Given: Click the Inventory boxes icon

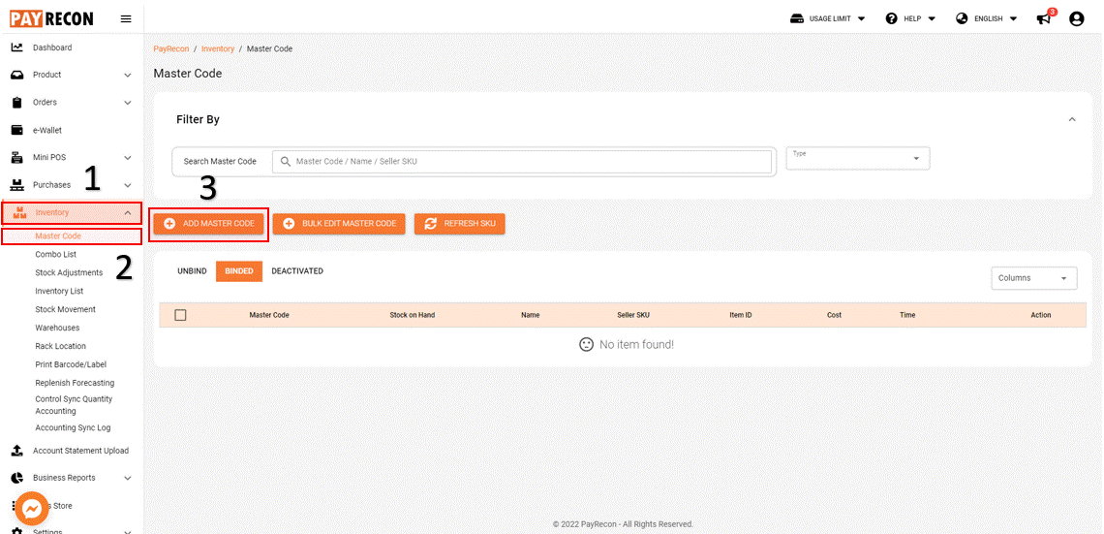Looking at the screenshot, I should point(19,212).
